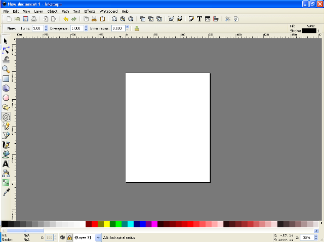Toggle current layer visibility eye icon
Viewport: 324px width, 242px height.
point(62,237)
